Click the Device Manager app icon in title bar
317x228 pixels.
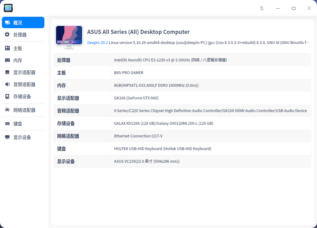click(x=8, y=8)
